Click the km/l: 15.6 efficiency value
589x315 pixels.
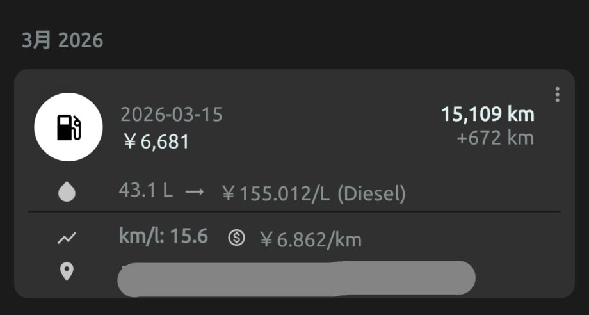click(163, 237)
